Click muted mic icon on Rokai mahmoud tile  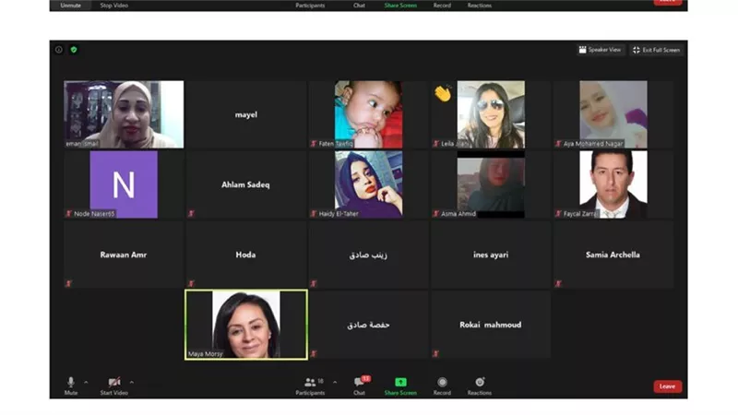click(x=435, y=353)
